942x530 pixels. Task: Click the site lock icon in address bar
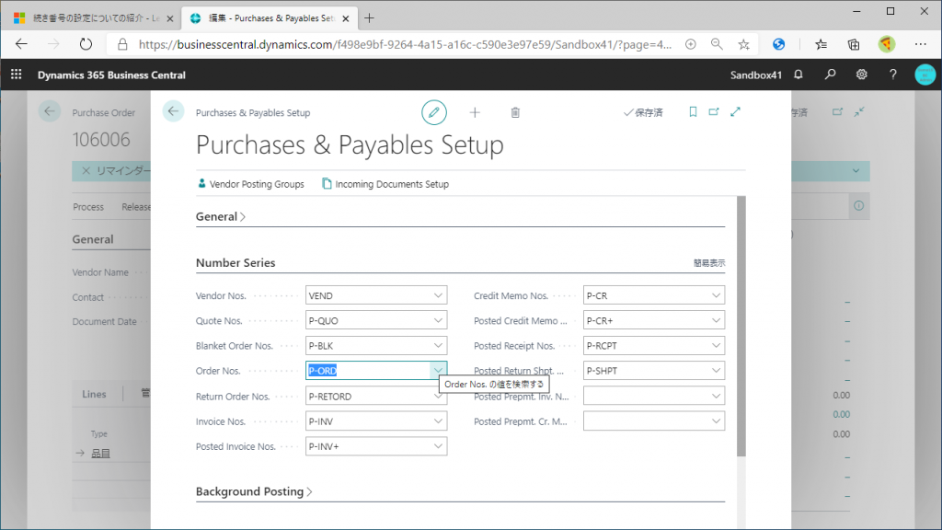[122, 44]
